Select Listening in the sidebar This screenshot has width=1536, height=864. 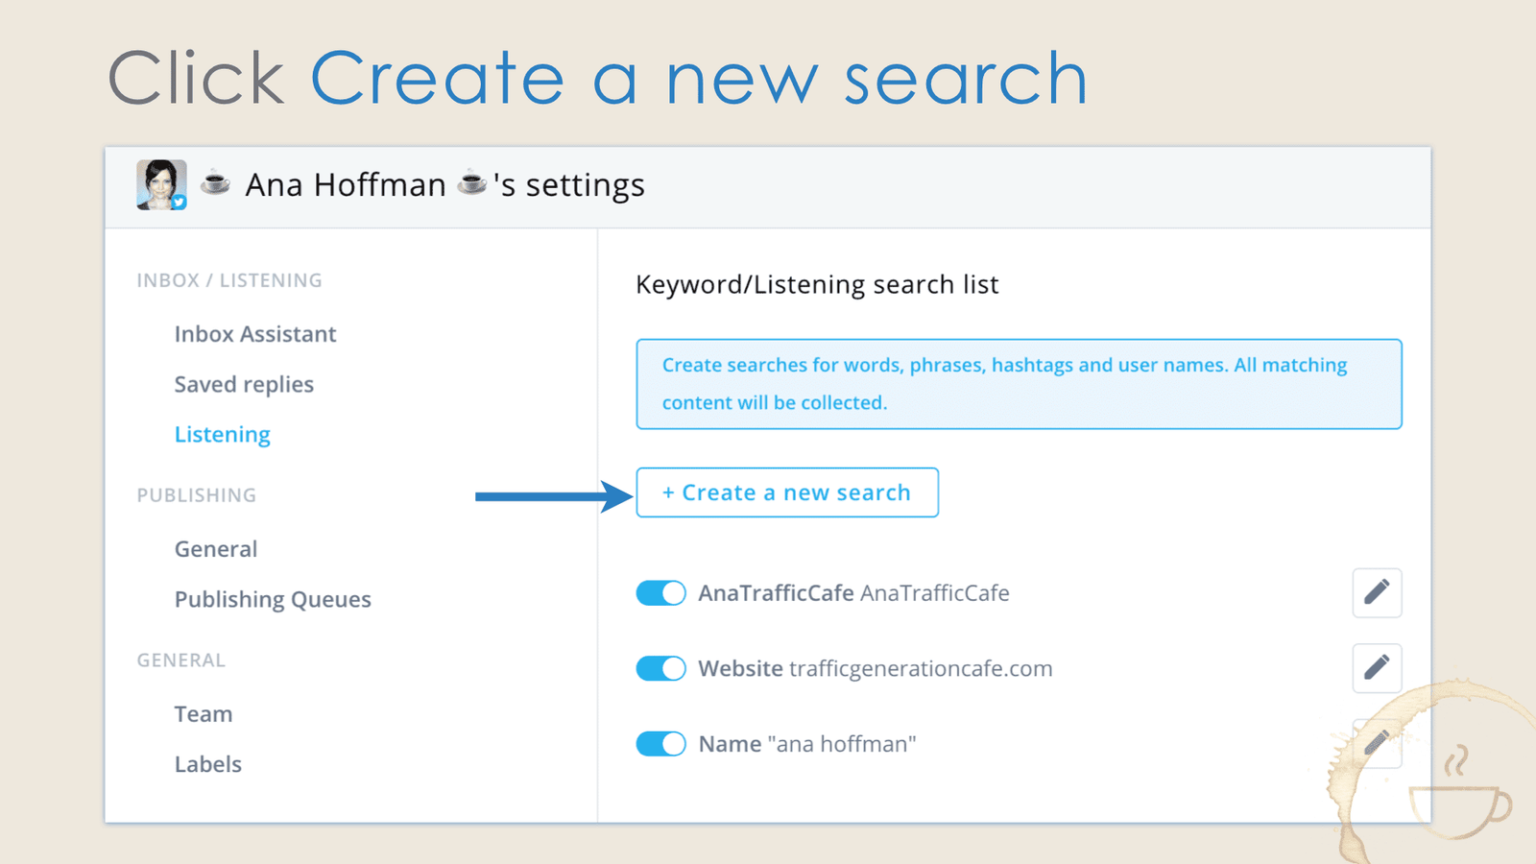click(x=222, y=434)
